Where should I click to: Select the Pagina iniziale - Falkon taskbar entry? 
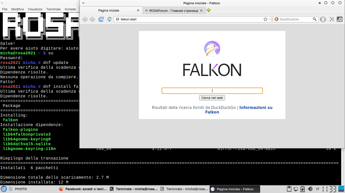pyautogui.click(x=235, y=189)
